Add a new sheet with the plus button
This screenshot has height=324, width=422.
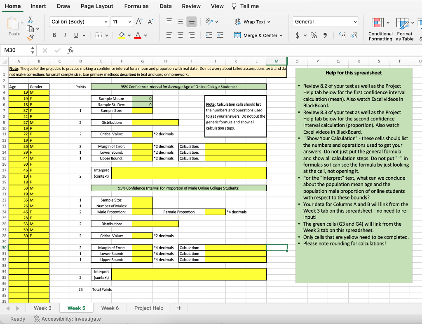[x=179, y=308]
